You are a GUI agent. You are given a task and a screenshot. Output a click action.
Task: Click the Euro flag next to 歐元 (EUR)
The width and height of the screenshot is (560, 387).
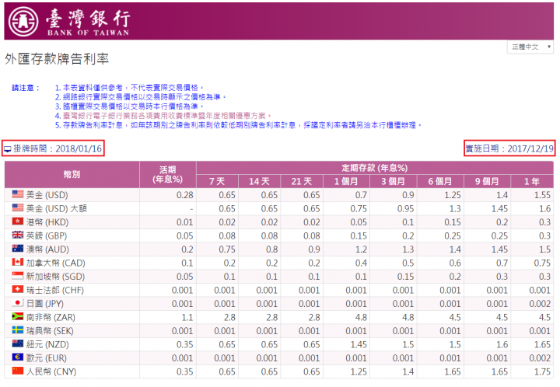18,357
